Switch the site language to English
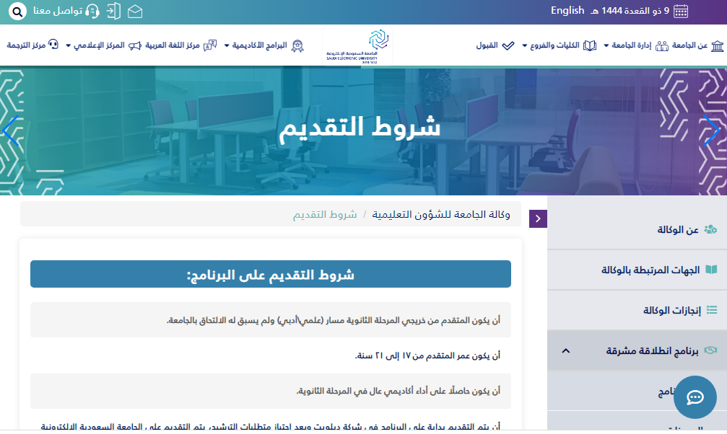Image resolution: width=727 pixels, height=434 pixels. click(567, 11)
